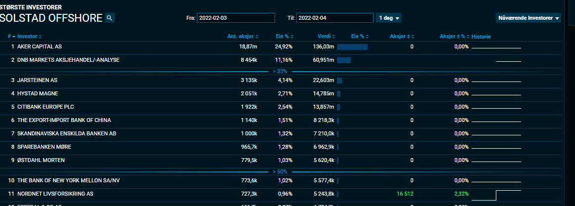575x206 pixels.
Task: Sort by the # column arrow
Action: tap(11, 37)
